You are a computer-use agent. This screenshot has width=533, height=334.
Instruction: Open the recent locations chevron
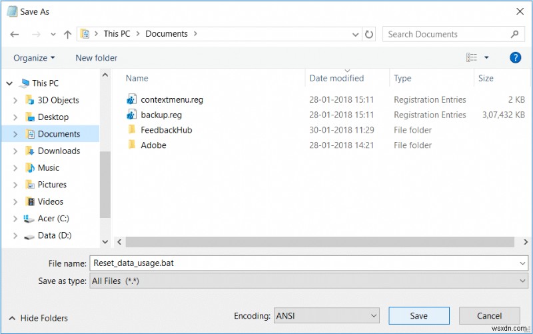click(53, 35)
